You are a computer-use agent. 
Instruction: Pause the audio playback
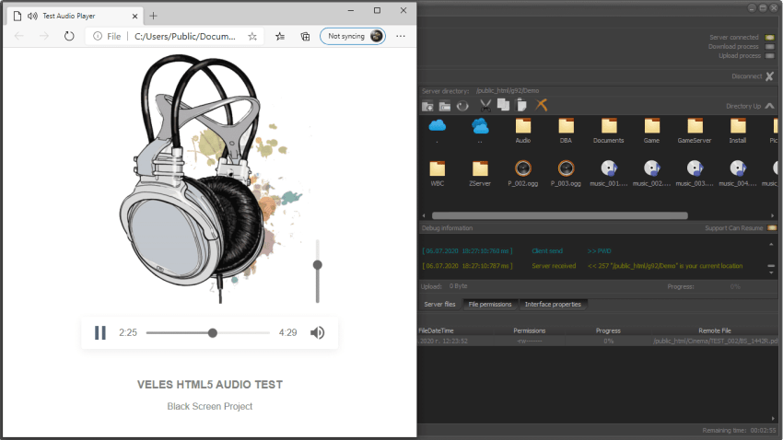(100, 332)
